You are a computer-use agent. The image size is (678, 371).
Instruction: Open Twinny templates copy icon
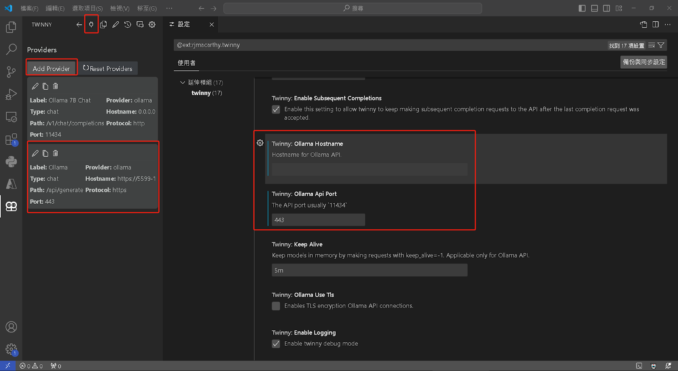103,25
